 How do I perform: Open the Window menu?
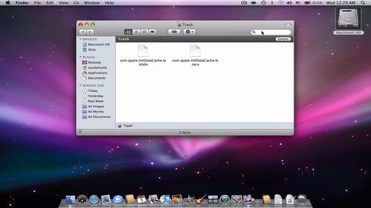[92, 3]
